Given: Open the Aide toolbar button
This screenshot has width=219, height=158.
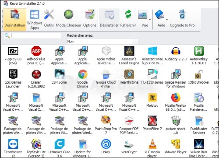Looking at the screenshot, I should point(160,18).
